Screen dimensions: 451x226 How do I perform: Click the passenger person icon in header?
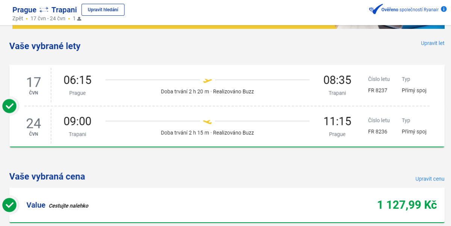point(79,18)
